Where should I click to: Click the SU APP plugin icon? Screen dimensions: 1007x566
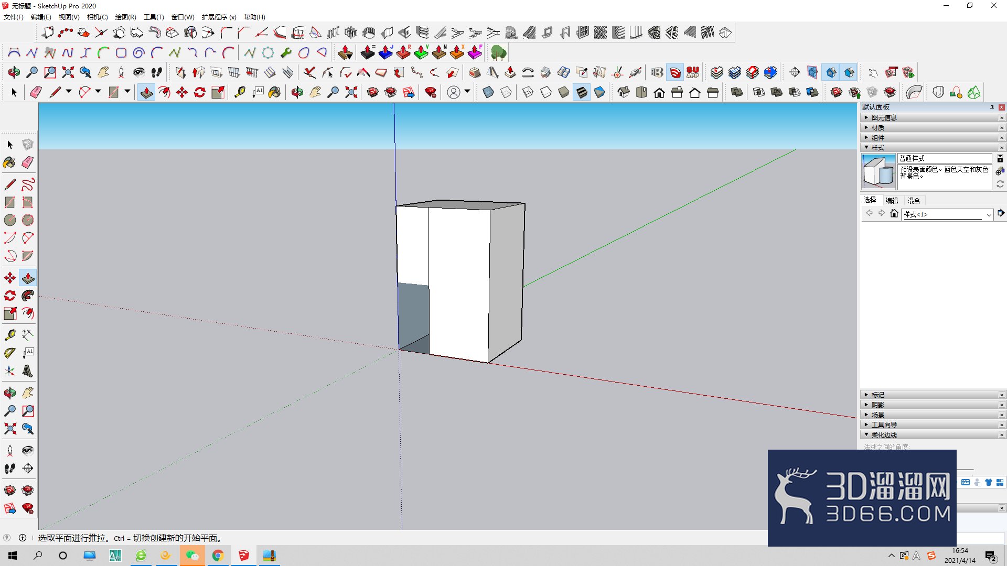(x=693, y=72)
